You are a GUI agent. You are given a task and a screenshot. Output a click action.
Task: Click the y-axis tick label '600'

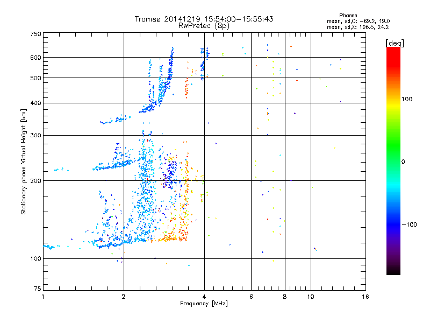(x=36, y=58)
